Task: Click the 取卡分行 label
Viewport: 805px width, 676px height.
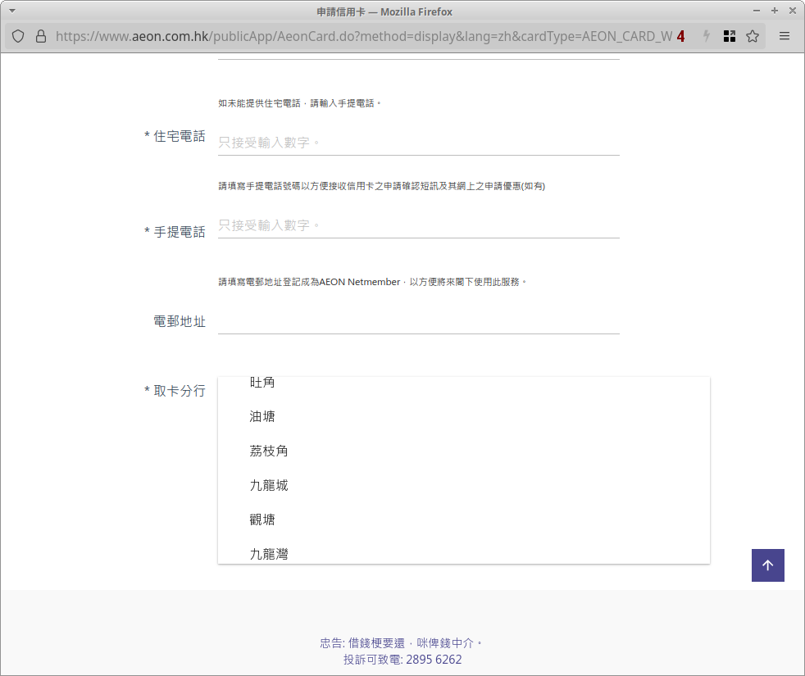Action: pyautogui.click(x=175, y=391)
